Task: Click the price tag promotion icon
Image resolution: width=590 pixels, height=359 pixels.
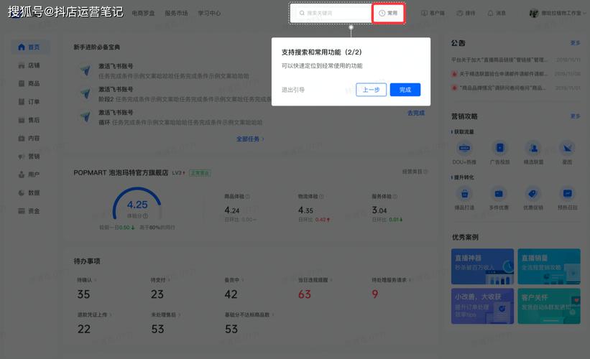Action: pyautogui.click(x=533, y=194)
